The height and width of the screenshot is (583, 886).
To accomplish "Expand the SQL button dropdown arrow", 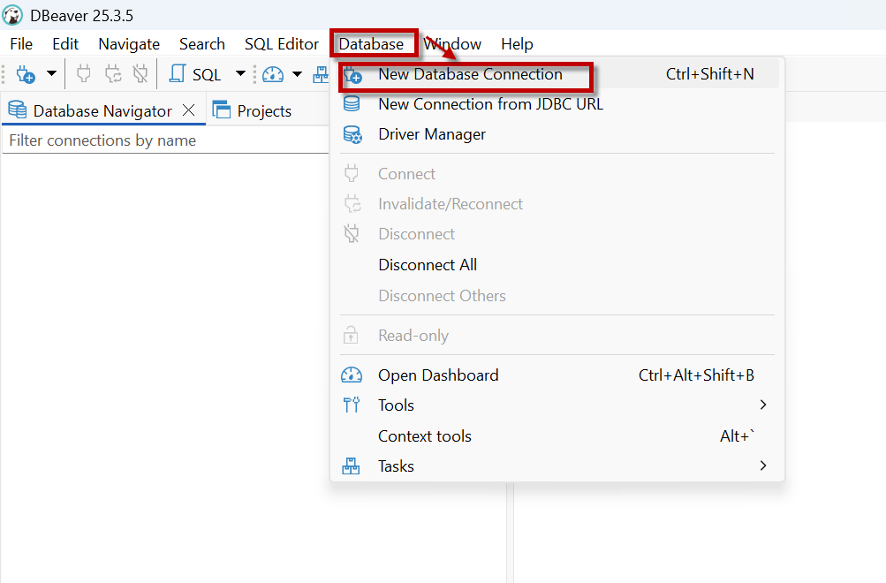I will (240, 75).
